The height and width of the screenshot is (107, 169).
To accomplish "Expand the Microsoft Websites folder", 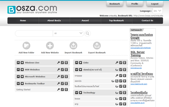I will 18,77.
